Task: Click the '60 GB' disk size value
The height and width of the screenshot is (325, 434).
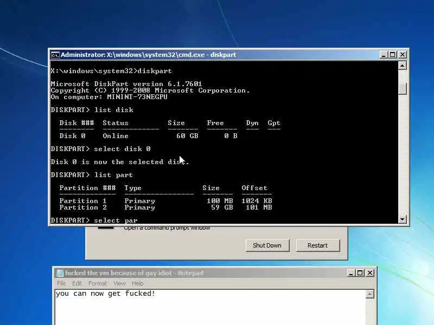Action: pyautogui.click(x=187, y=136)
